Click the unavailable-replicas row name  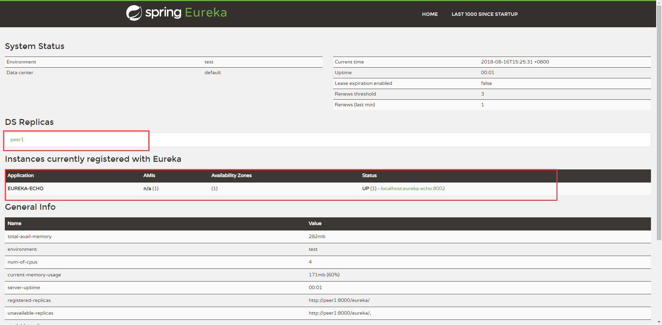pyautogui.click(x=30, y=313)
